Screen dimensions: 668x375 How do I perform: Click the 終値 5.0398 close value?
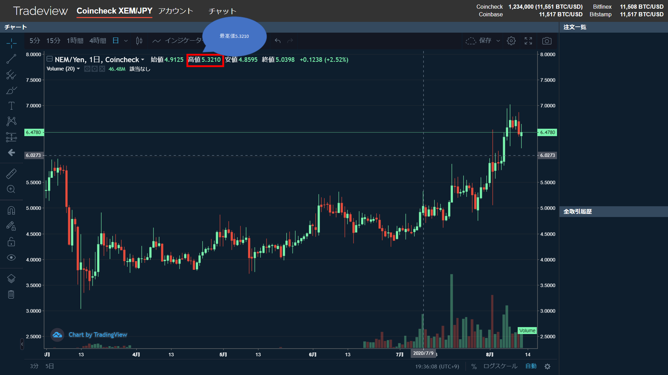[278, 60]
